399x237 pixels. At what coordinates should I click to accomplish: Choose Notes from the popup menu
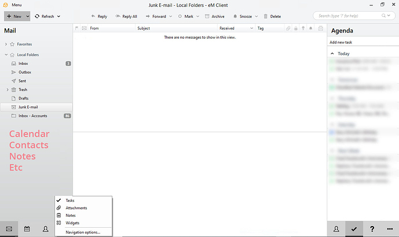point(83,216)
